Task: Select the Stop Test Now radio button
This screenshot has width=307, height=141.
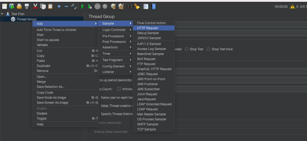Action: (208, 49)
